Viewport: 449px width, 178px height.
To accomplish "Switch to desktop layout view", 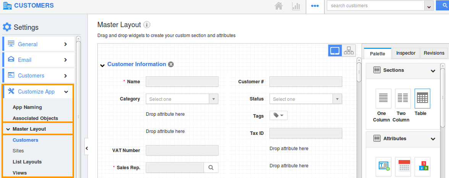I will pos(335,51).
